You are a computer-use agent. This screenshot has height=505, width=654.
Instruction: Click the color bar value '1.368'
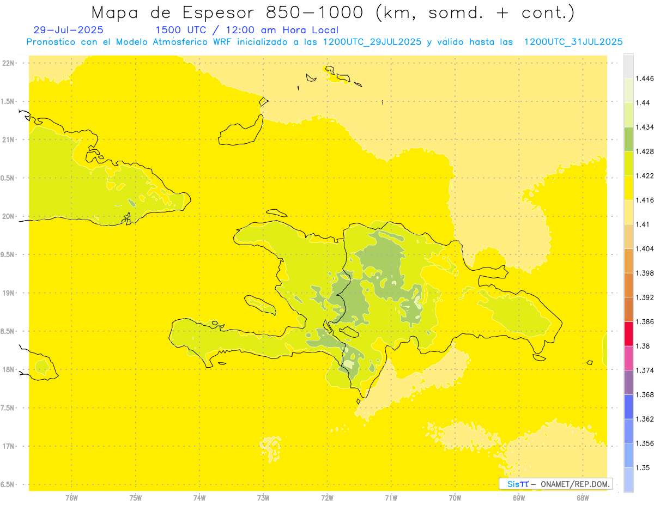coord(645,395)
